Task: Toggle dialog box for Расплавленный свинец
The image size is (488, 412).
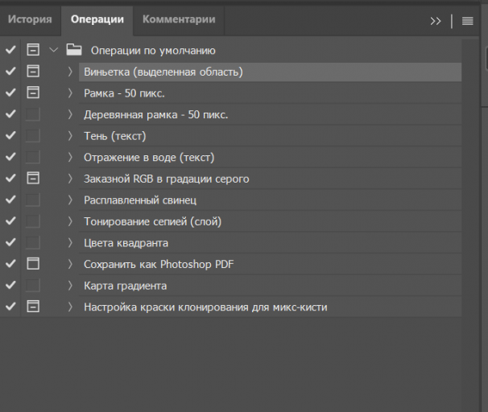Action: tap(33, 200)
